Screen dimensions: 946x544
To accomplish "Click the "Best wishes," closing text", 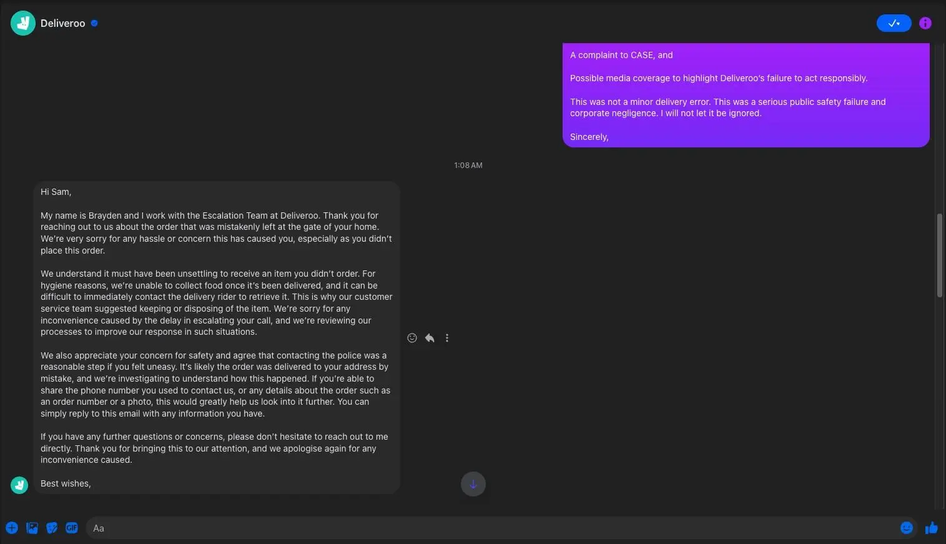I will pyautogui.click(x=66, y=483).
